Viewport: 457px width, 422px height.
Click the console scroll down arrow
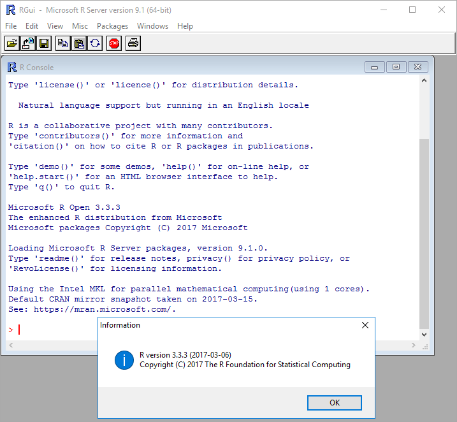point(424,335)
